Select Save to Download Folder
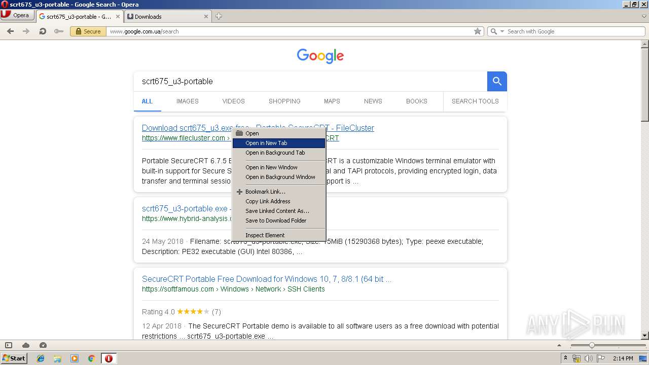 pyautogui.click(x=279, y=221)
